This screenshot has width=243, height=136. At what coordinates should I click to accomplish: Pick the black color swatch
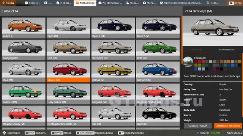221,69
